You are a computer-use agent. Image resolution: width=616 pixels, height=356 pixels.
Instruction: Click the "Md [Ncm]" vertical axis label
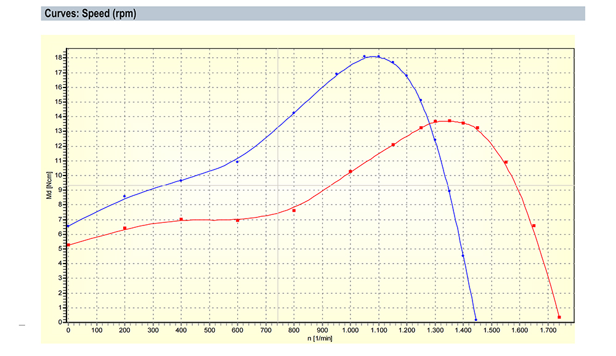(x=48, y=189)
